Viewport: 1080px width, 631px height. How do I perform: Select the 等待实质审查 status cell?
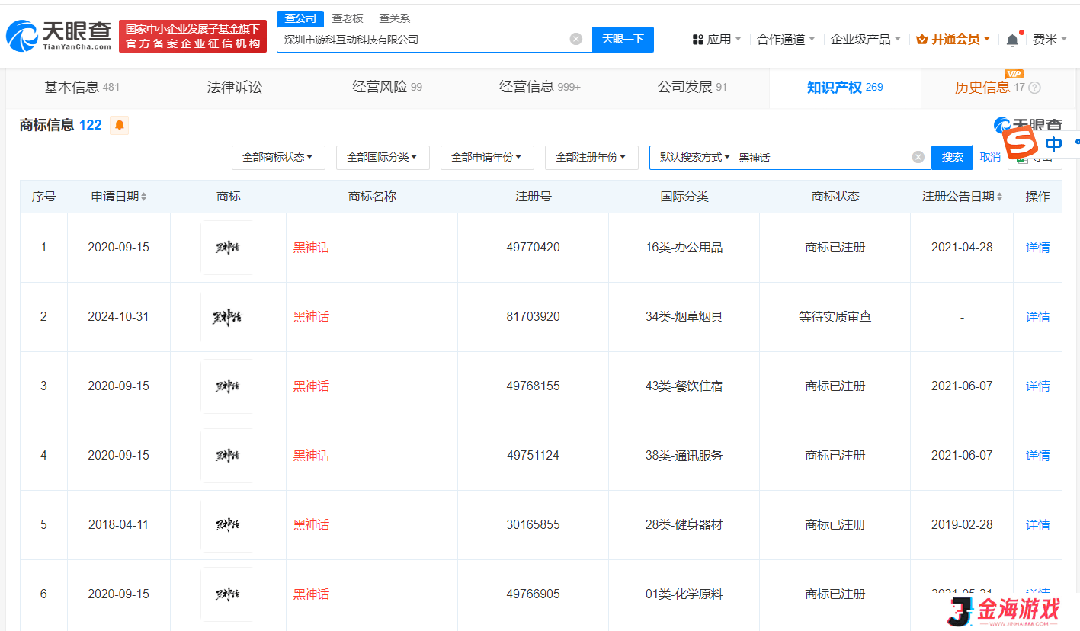coord(835,317)
